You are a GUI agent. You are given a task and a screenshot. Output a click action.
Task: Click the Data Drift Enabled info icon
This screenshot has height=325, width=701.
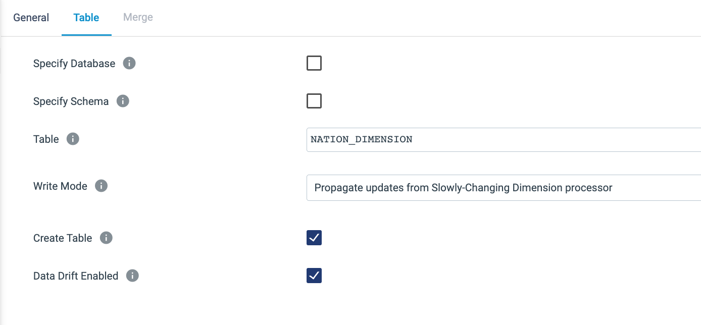click(x=132, y=276)
